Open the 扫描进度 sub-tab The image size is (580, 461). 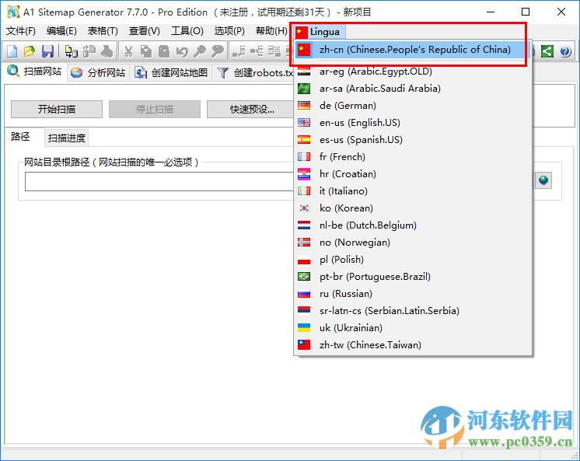coord(67,138)
